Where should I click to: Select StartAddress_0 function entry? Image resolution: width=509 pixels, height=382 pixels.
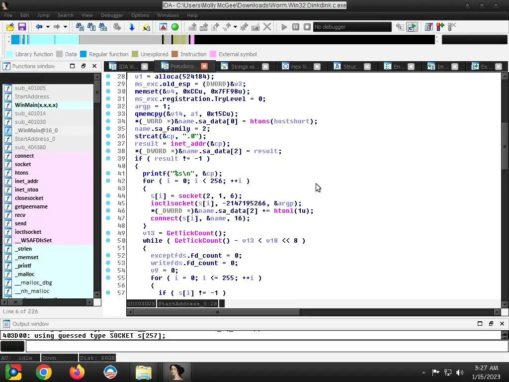coord(35,139)
